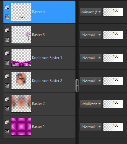Click the opacity slider of Raster 1
This screenshot has height=144, width=127.
click(113, 127)
